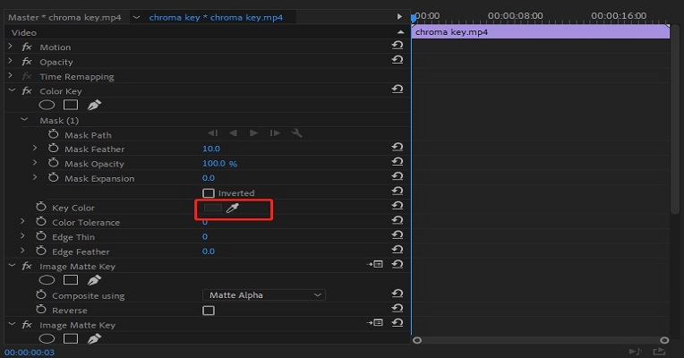Expand the Opacity effect properties

click(11, 61)
